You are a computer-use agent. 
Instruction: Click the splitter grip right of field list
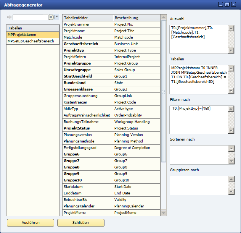[x=164, y=92]
